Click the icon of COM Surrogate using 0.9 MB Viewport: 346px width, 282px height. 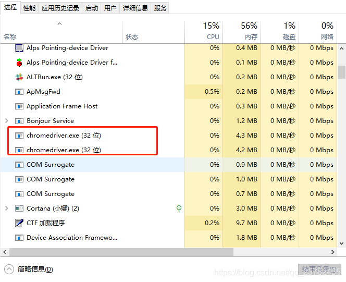tap(19, 165)
